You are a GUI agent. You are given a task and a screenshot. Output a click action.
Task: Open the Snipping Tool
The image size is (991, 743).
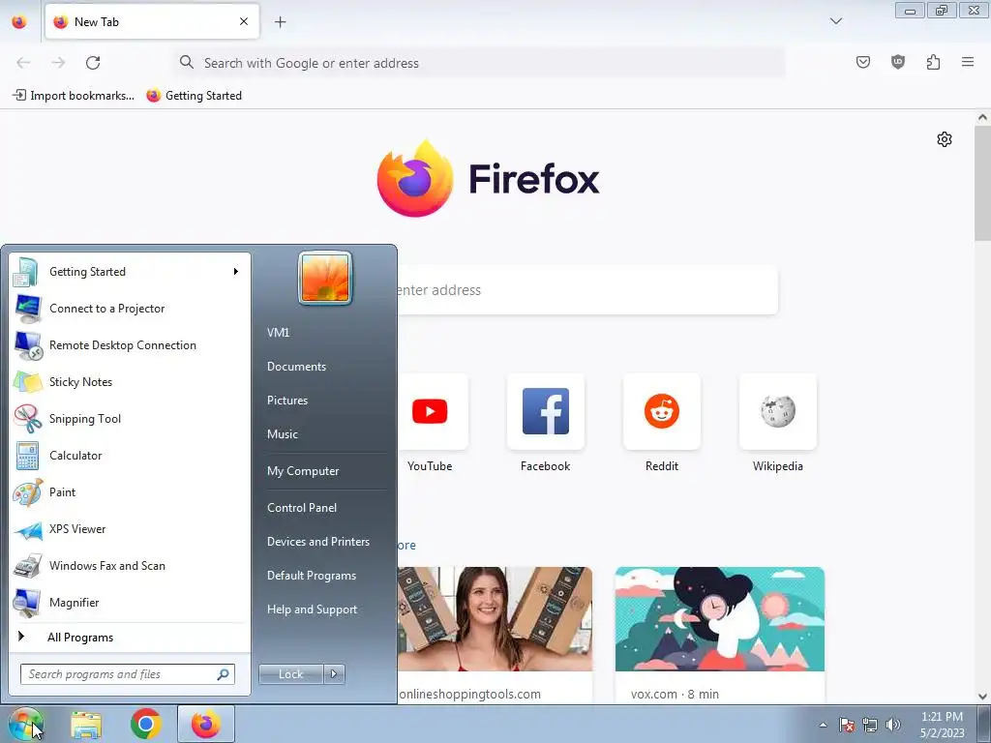click(x=129, y=418)
